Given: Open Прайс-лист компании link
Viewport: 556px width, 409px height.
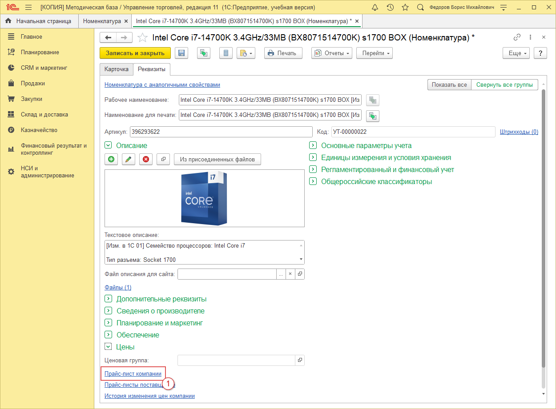Looking at the screenshot, I should coord(133,374).
